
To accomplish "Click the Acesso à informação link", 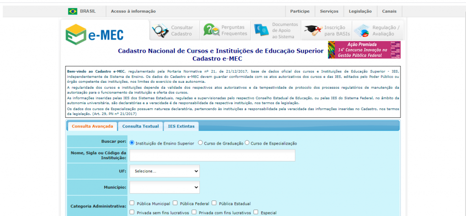I will tap(133, 11).
